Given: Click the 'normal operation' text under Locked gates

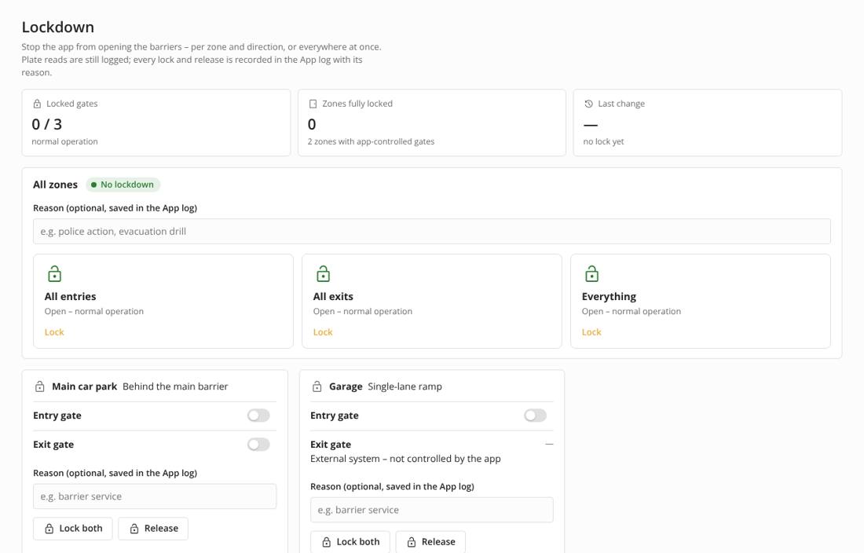Looking at the screenshot, I should (x=64, y=141).
